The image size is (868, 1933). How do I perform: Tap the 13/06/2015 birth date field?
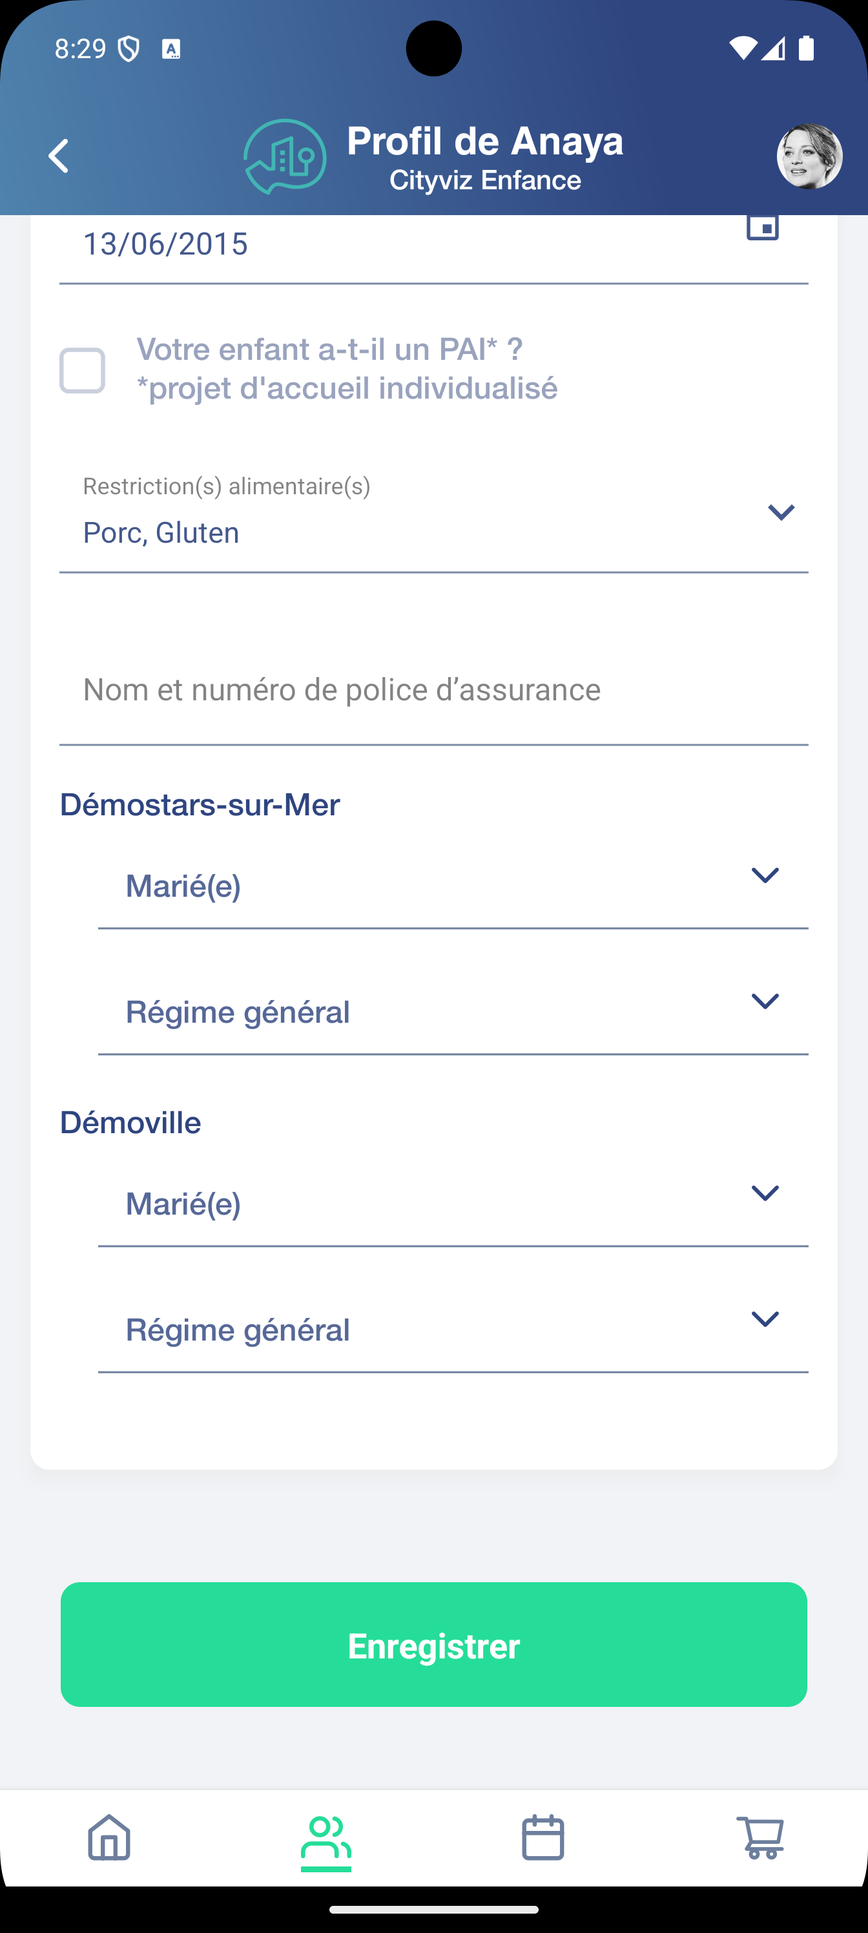point(375,245)
